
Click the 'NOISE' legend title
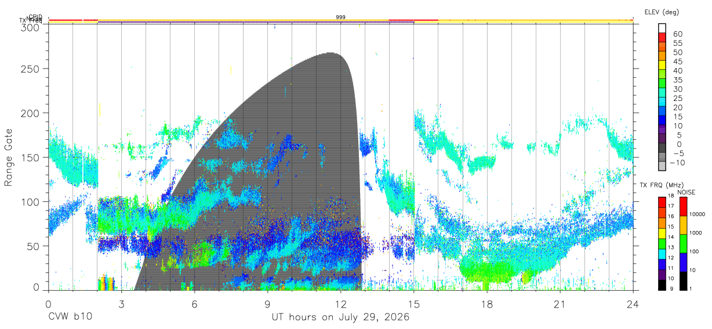[688, 192]
